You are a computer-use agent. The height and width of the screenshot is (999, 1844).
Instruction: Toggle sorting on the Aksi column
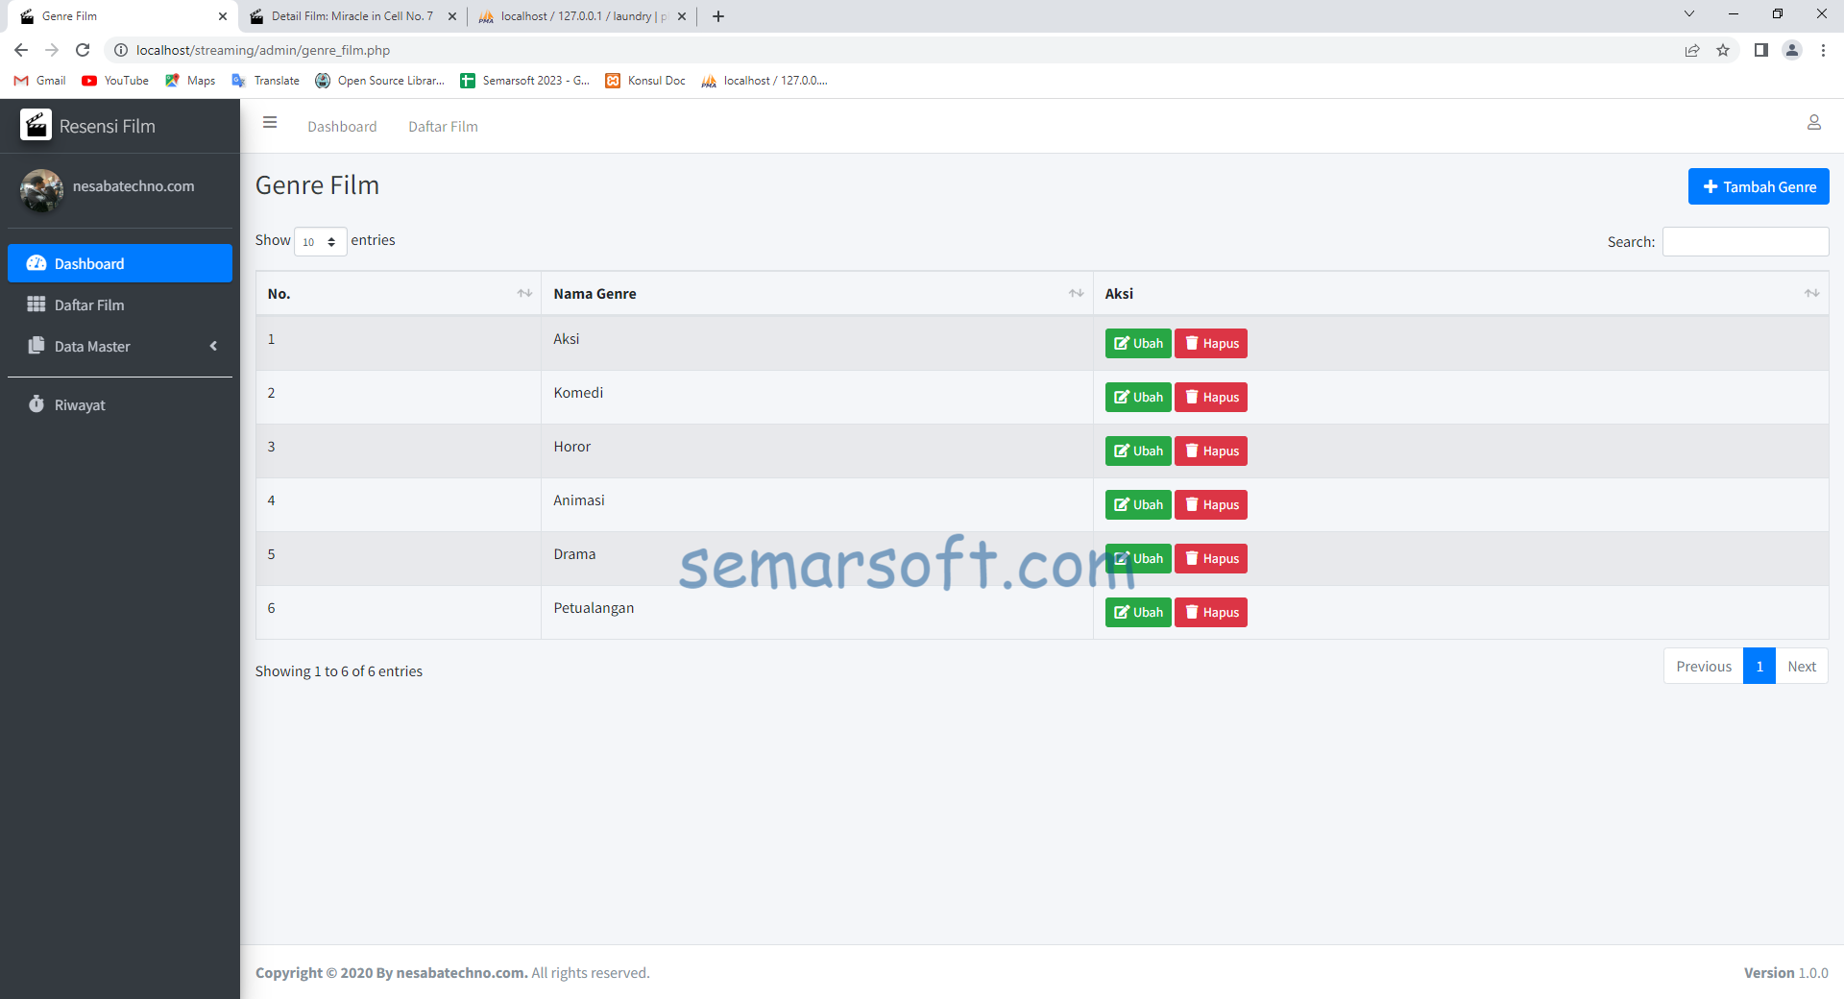[x=1812, y=293]
